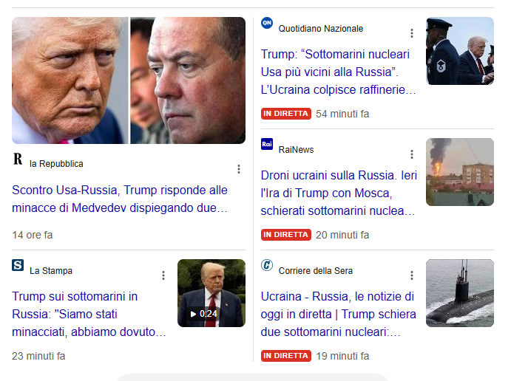Open three-dot menu for La Stampa article

coord(163,275)
